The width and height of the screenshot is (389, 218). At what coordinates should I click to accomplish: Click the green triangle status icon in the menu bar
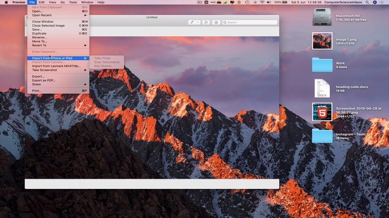[225, 2]
